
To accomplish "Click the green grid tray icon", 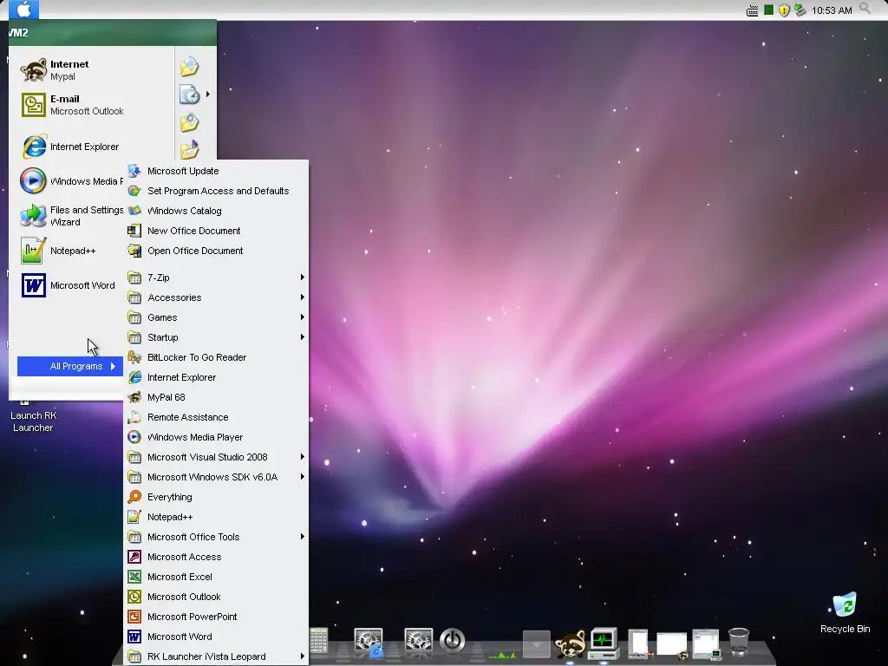I will pos(768,10).
